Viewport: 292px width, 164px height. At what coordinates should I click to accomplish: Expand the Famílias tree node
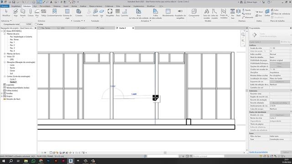click(2, 93)
